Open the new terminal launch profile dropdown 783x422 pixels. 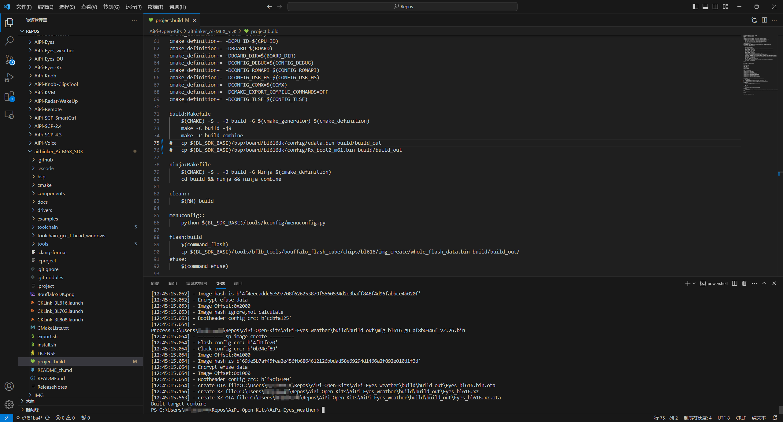point(694,283)
